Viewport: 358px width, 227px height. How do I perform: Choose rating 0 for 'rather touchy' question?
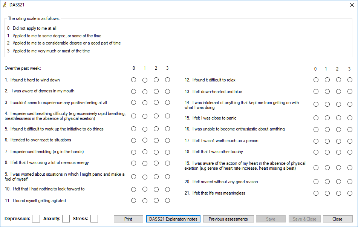pos(316,152)
